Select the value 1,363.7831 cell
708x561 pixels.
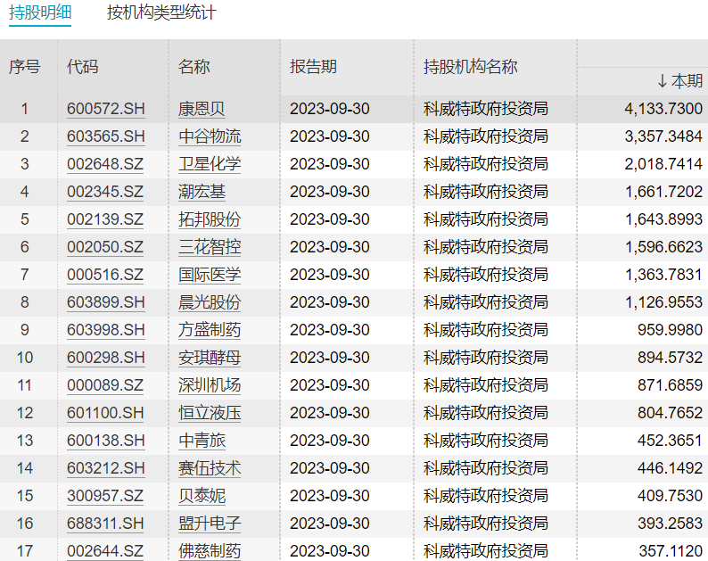663,275
